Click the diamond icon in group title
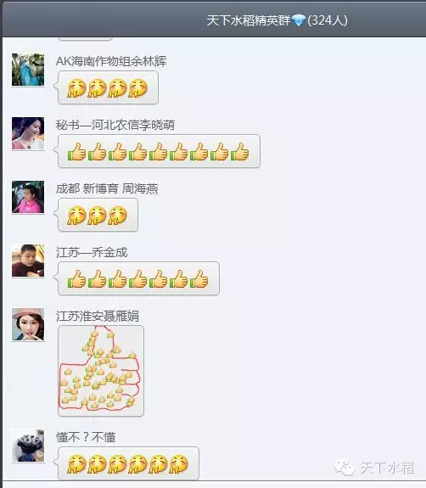The height and width of the screenshot is (488, 426). coord(299,21)
